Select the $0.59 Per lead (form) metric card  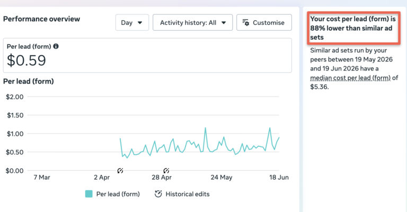click(147, 55)
